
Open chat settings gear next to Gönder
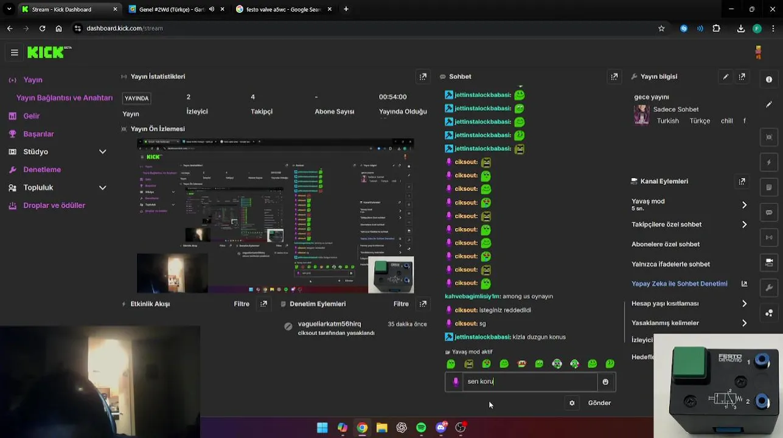point(572,403)
